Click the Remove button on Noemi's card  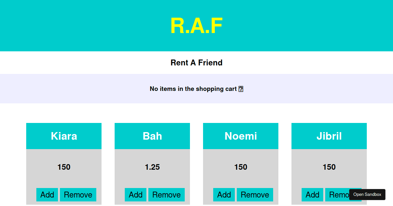coord(255,195)
